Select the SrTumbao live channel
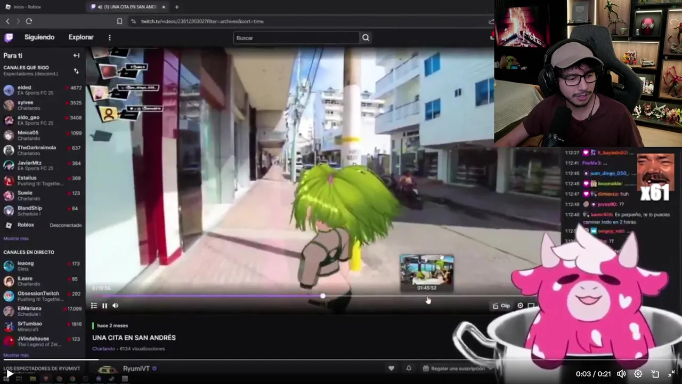Screen dimensions: 682x384 pyautogui.click(x=43, y=326)
